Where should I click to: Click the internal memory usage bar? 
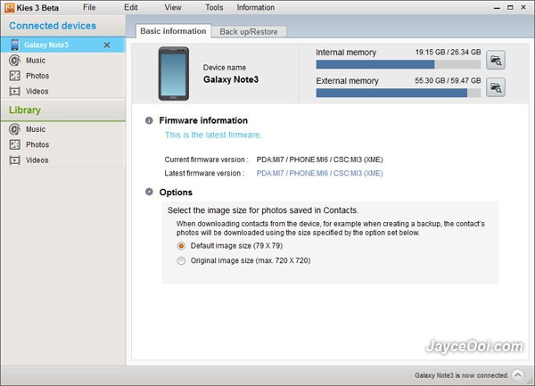[399, 64]
